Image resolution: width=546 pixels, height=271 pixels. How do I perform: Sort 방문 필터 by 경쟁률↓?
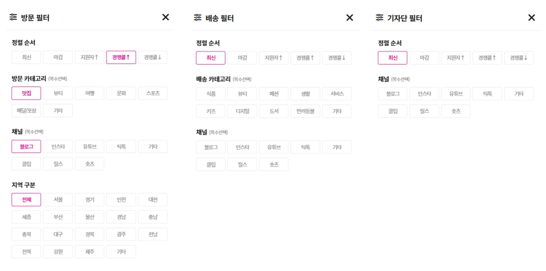[x=153, y=57]
